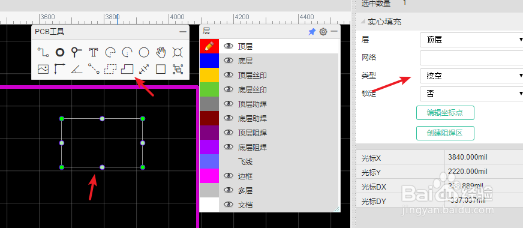Select the Canvas Origin tool
Screen dimensions: 523x228
(60, 69)
